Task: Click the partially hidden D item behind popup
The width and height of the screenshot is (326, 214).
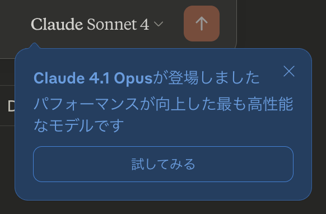Action: click(11, 106)
